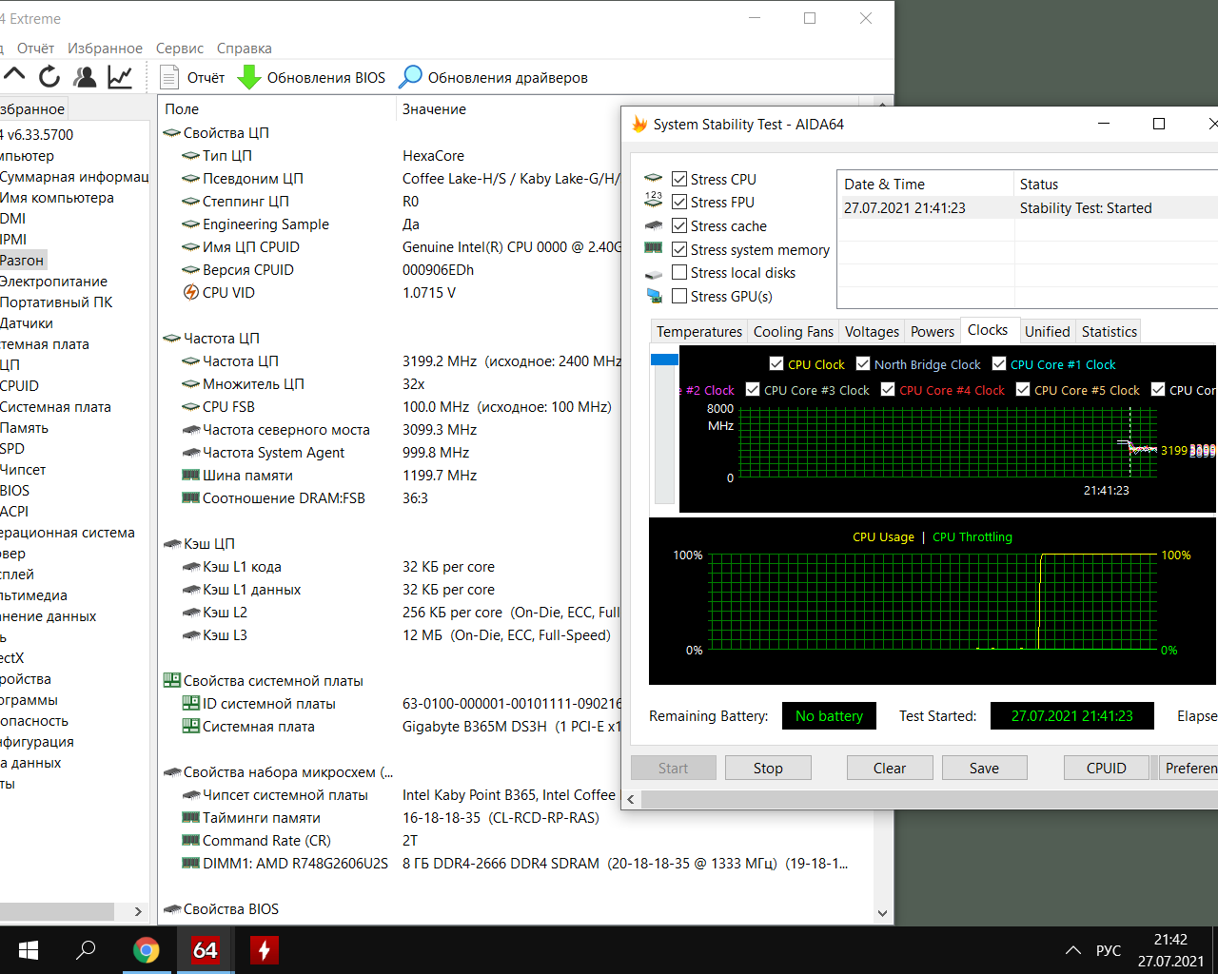The image size is (1218, 974).
Task: Enable Stress GPU(s)
Action: [x=679, y=296]
